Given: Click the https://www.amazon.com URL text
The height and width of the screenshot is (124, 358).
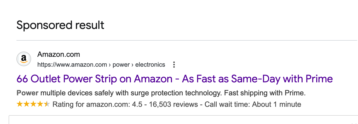Looking at the screenshot, I should 72,65.
